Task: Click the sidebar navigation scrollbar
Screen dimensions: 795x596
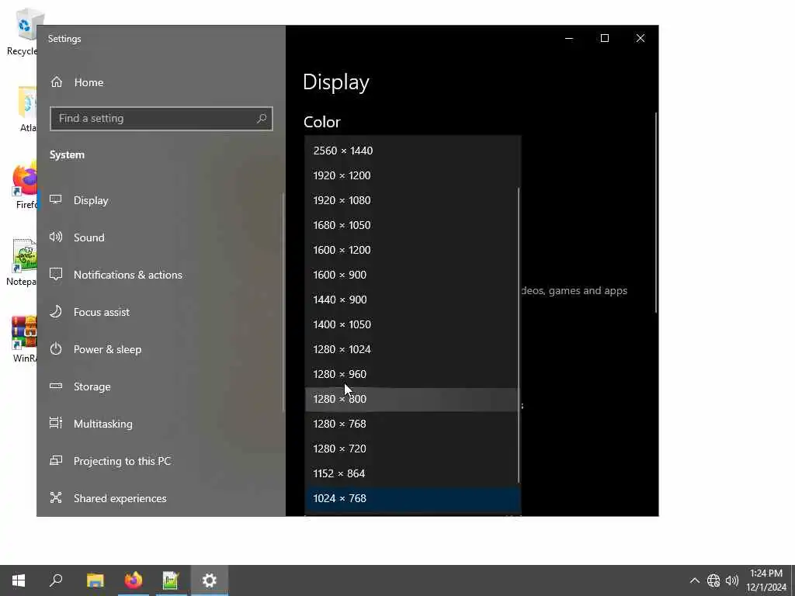Action: pyautogui.click(x=283, y=303)
